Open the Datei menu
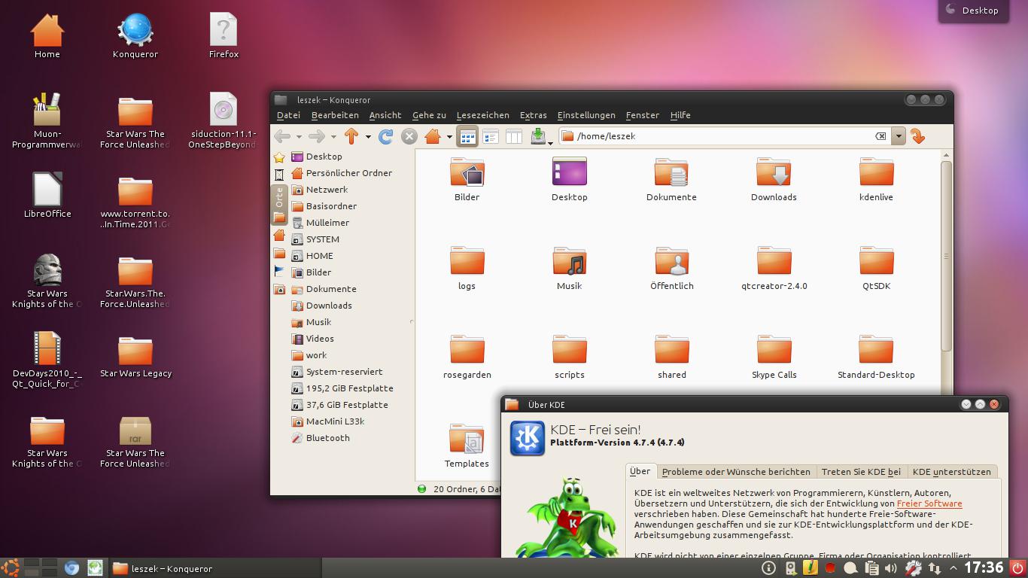 tap(288, 115)
